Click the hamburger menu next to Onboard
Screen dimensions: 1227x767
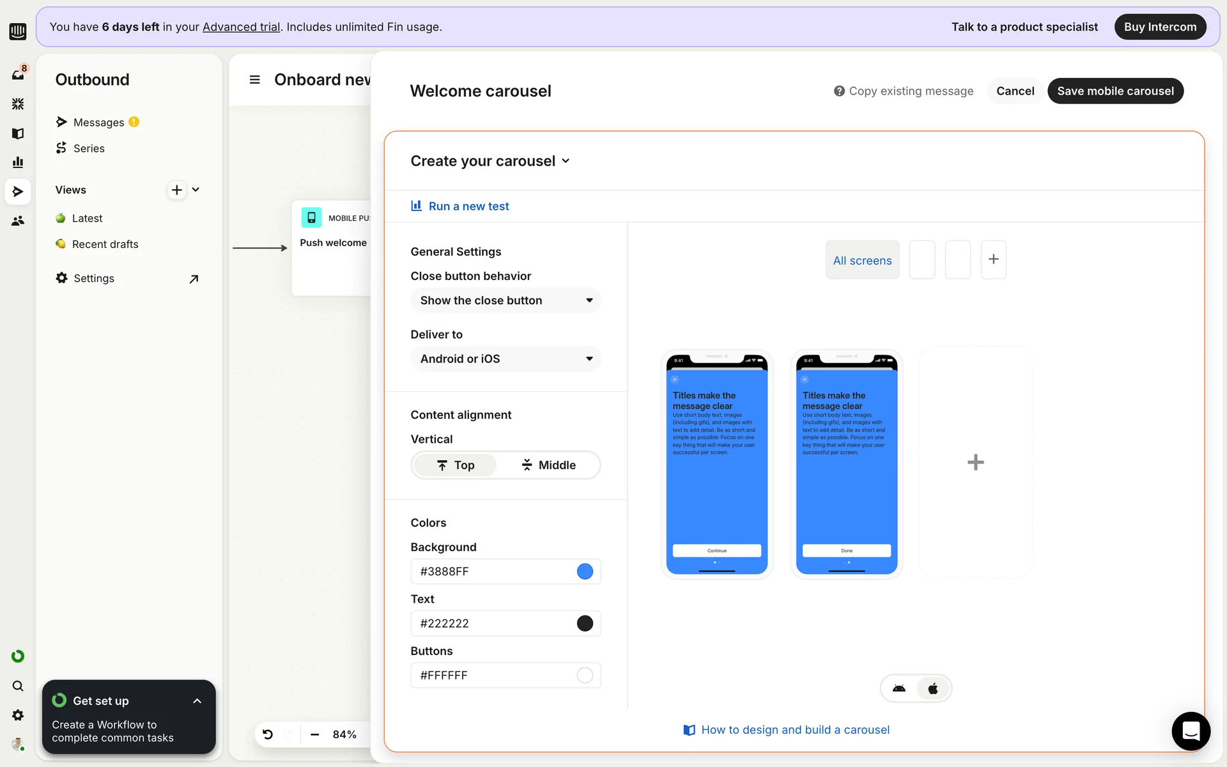(x=254, y=80)
